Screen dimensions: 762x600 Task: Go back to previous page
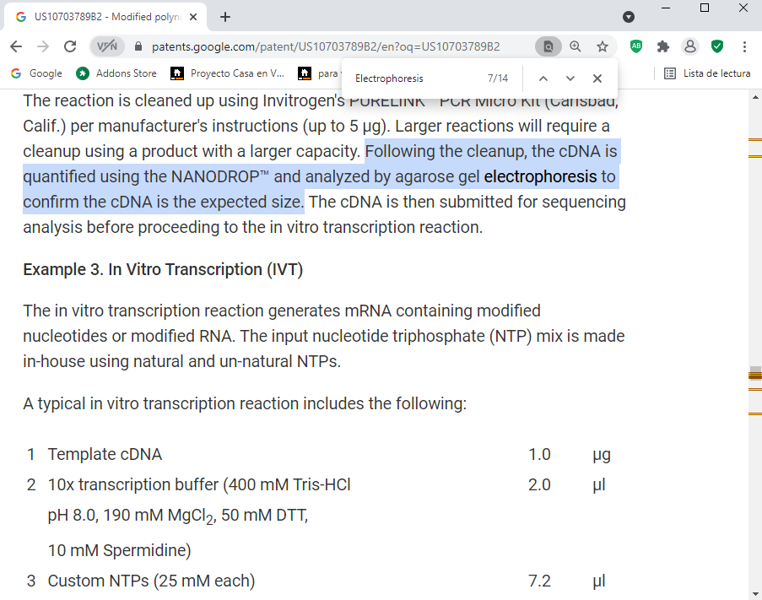(16, 46)
